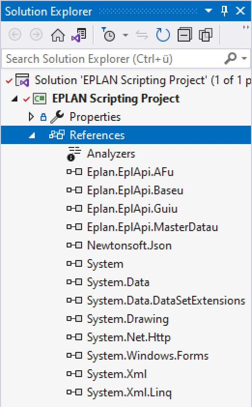Open search options dropdown beside magnifier
The width and height of the screenshot is (252, 407).
point(244,58)
